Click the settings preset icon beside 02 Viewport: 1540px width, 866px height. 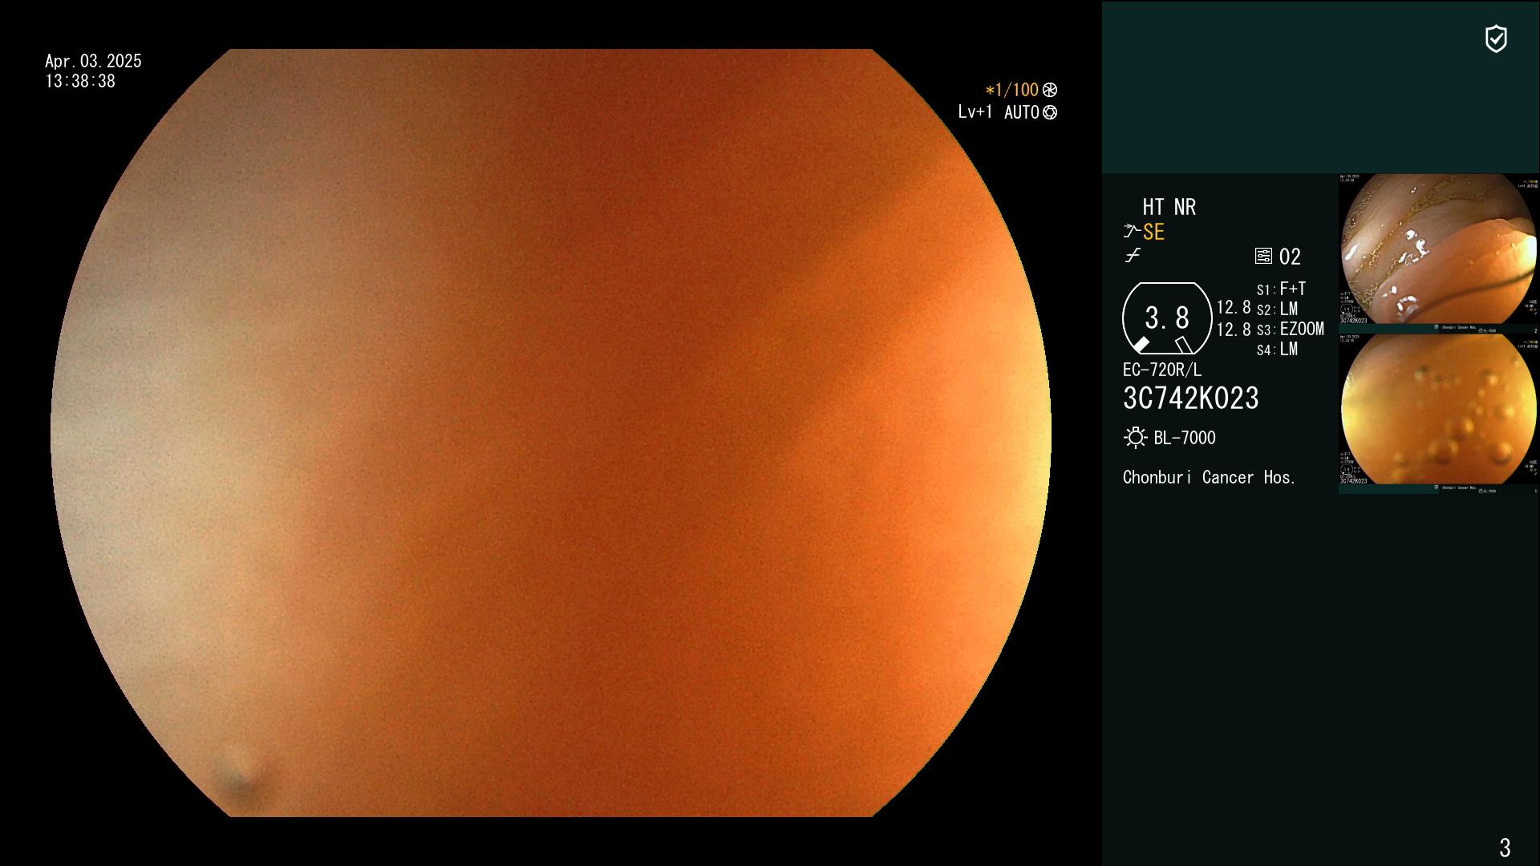click(x=1263, y=256)
